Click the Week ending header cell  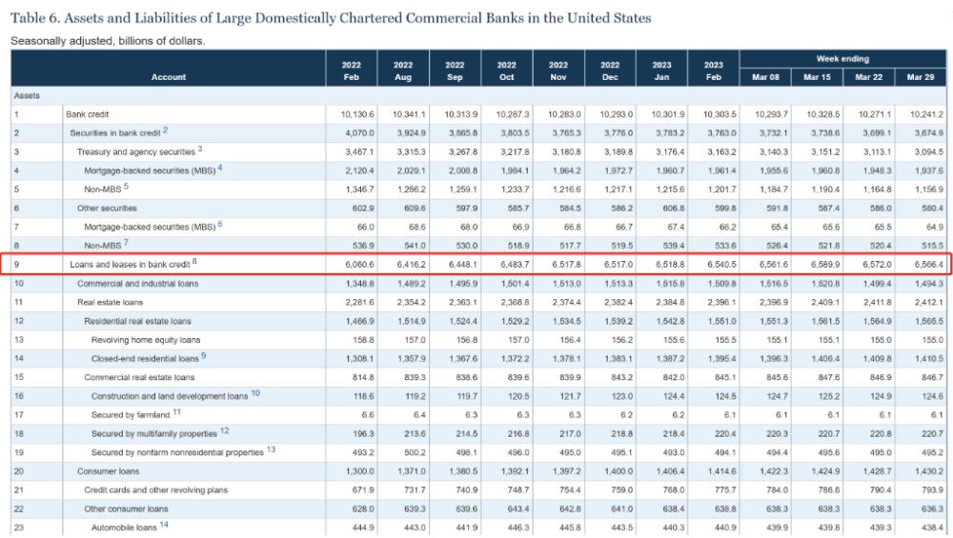point(842,59)
